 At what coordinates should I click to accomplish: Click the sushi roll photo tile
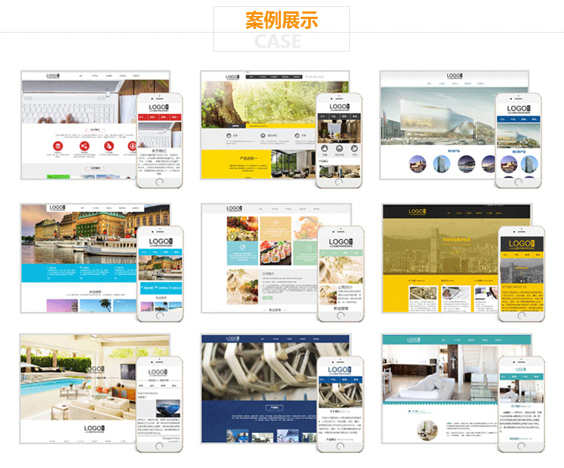click(276, 253)
